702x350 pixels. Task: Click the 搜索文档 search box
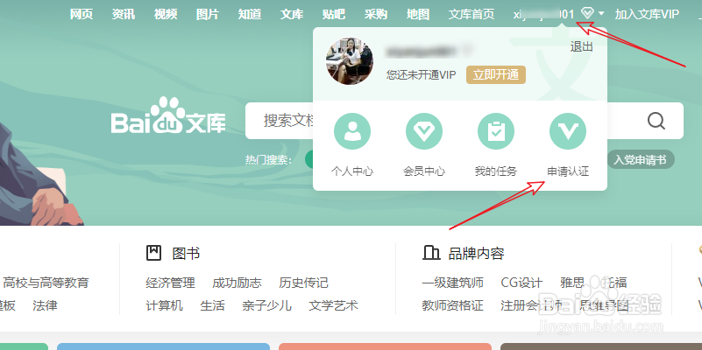click(x=464, y=121)
